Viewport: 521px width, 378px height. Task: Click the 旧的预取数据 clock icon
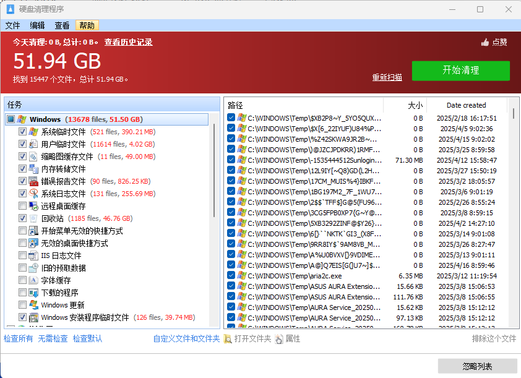click(x=33, y=268)
